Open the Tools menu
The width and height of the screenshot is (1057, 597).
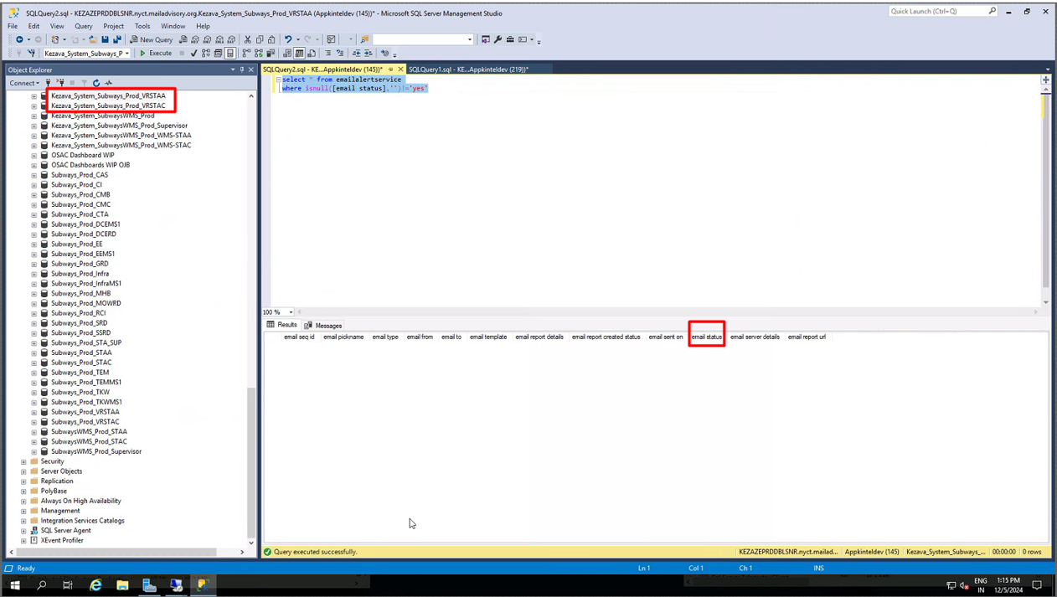(x=142, y=26)
